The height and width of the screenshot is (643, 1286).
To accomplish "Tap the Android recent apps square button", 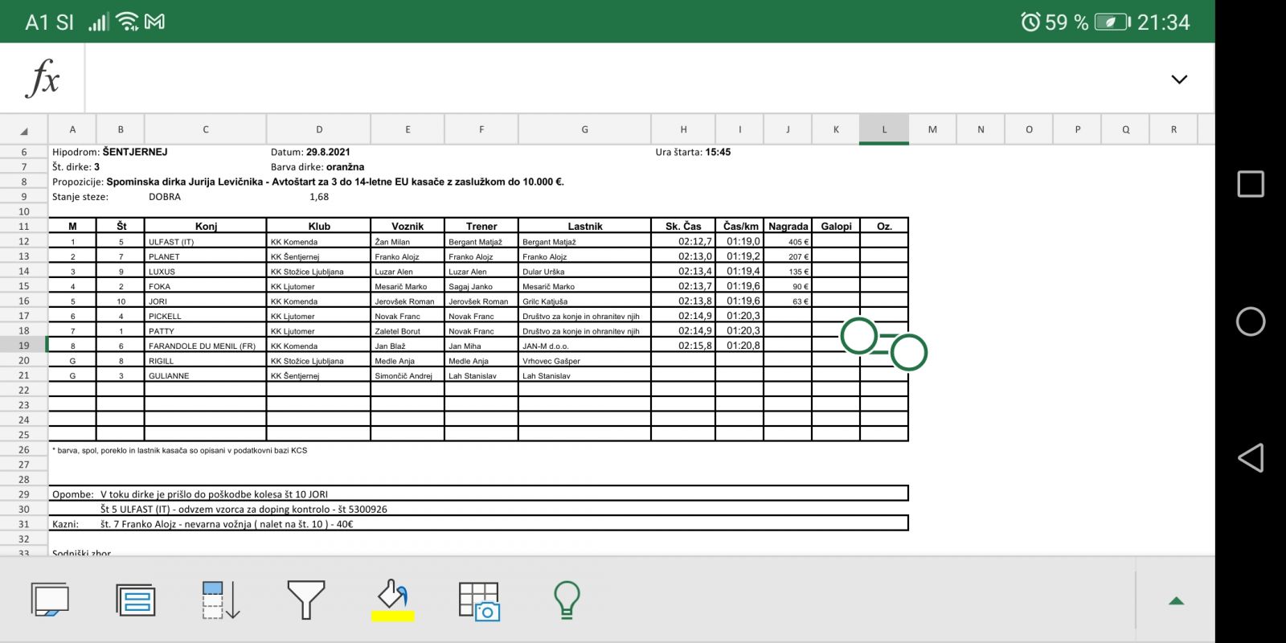I will coord(1250,184).
